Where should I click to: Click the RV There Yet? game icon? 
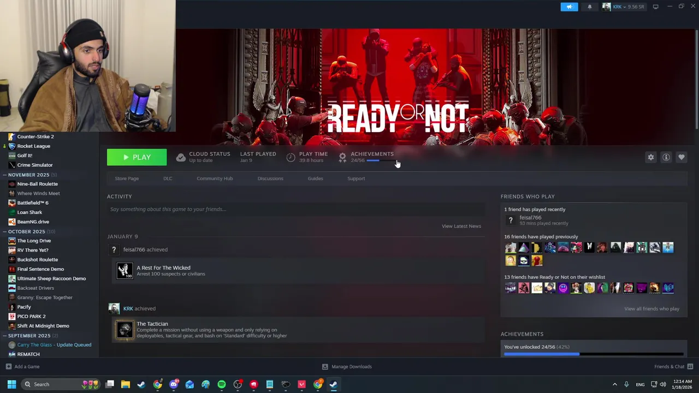click(x=12, y=250)
